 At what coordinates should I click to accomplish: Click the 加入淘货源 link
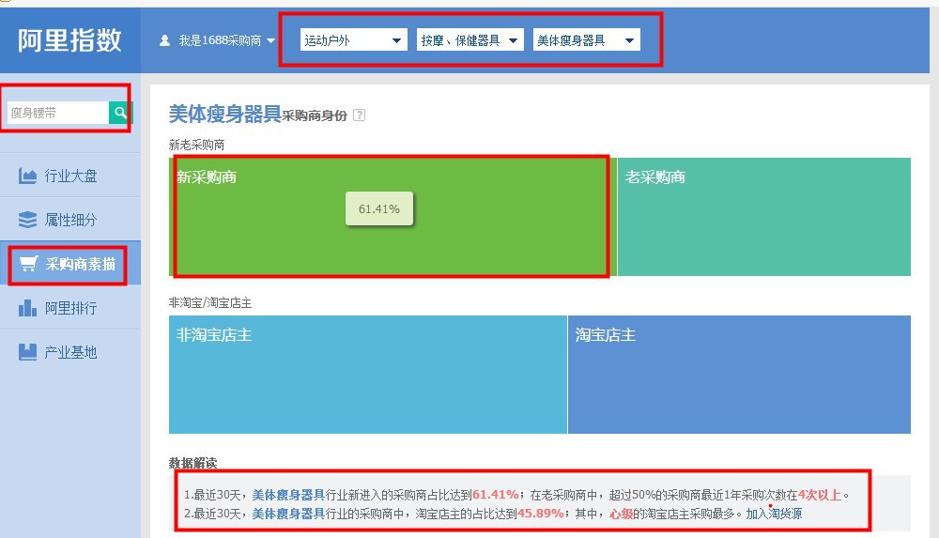click(x=774, y=514)
